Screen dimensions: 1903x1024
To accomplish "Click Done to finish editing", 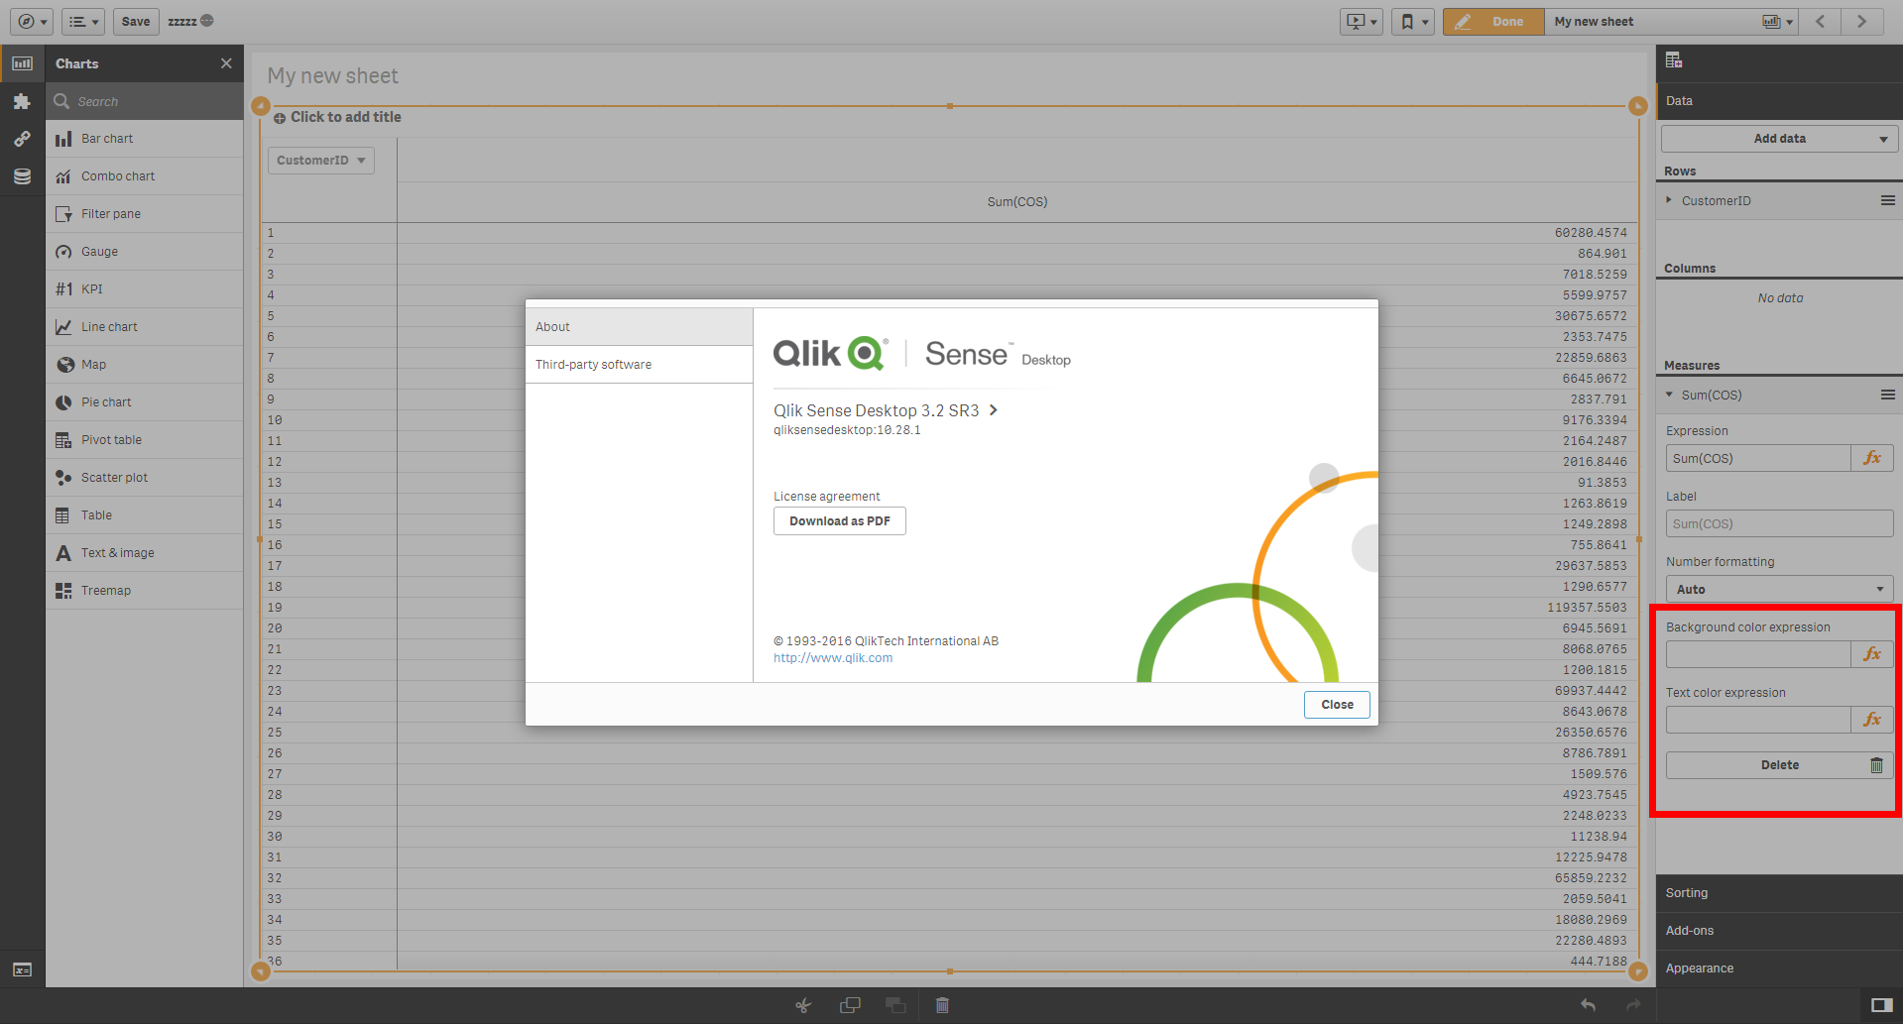I will point(1493,21).
